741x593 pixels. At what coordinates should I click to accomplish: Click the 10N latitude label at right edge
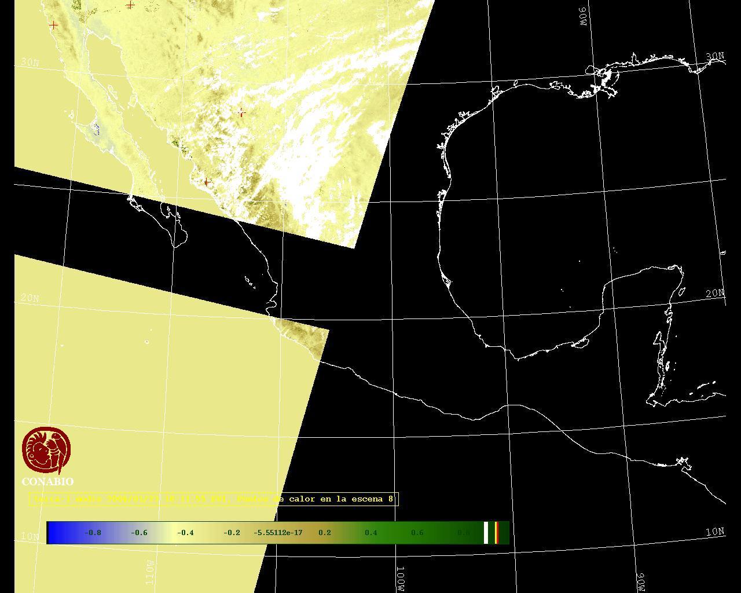(x=715, y=532)
